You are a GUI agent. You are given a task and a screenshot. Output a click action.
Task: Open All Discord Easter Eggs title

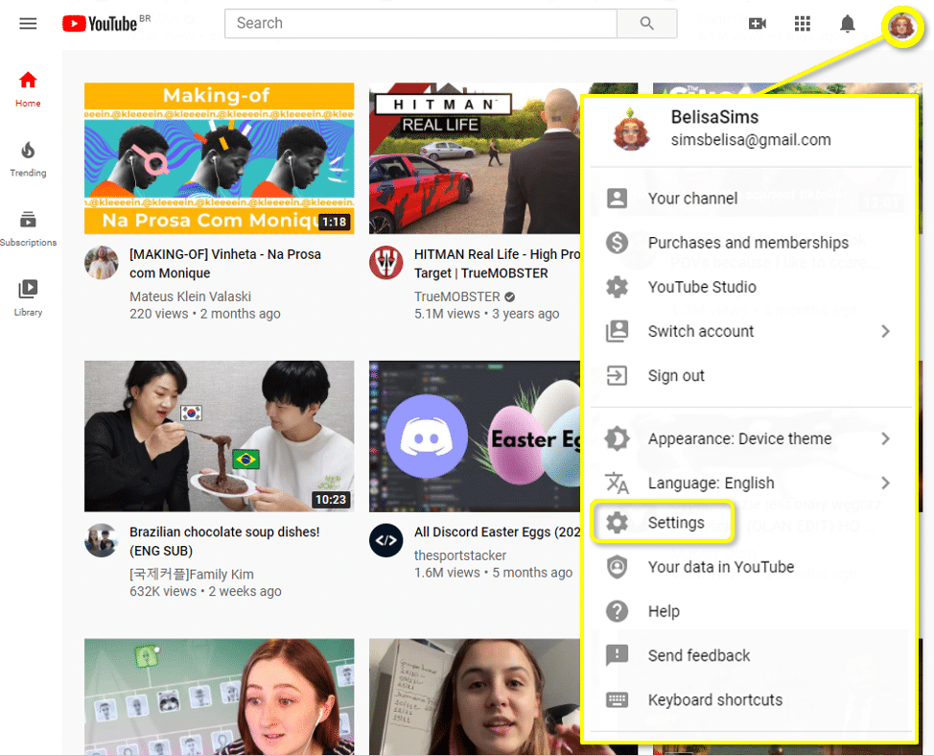pyautogui.click(x=497, y=532)
